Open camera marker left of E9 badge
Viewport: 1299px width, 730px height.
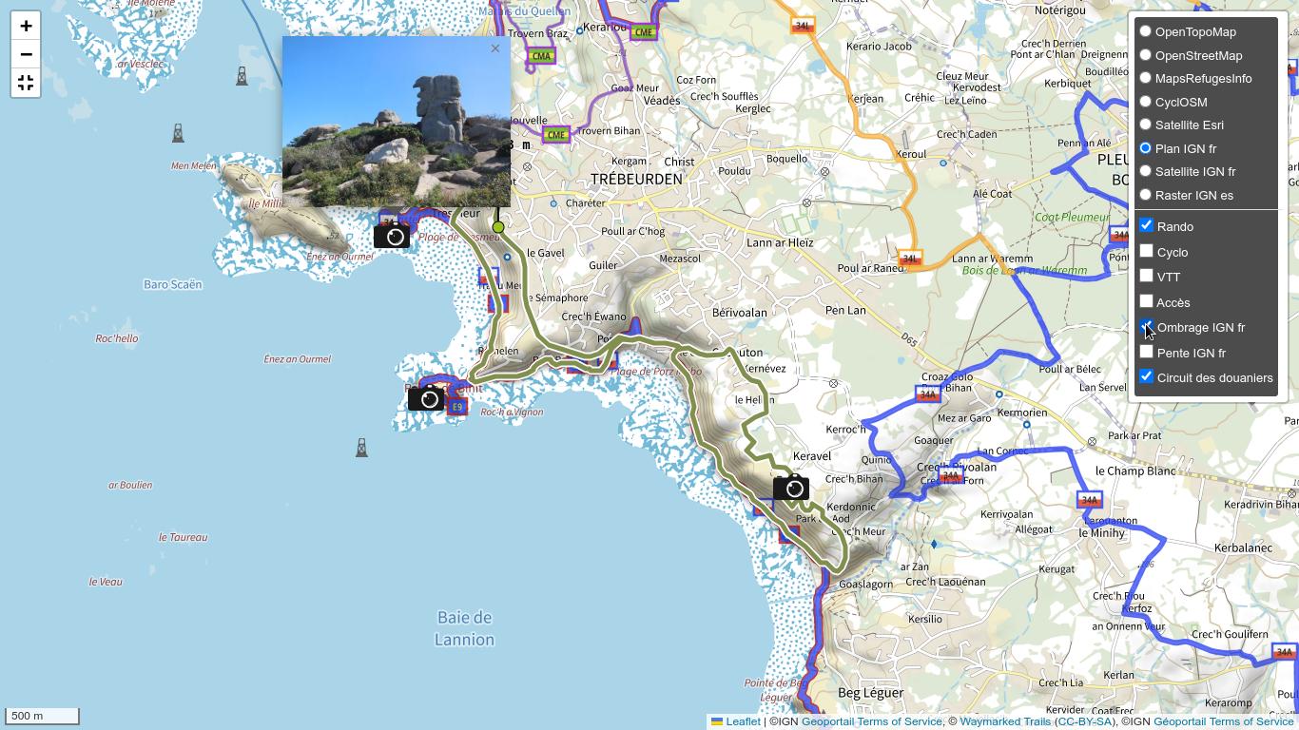coord(426,398)
